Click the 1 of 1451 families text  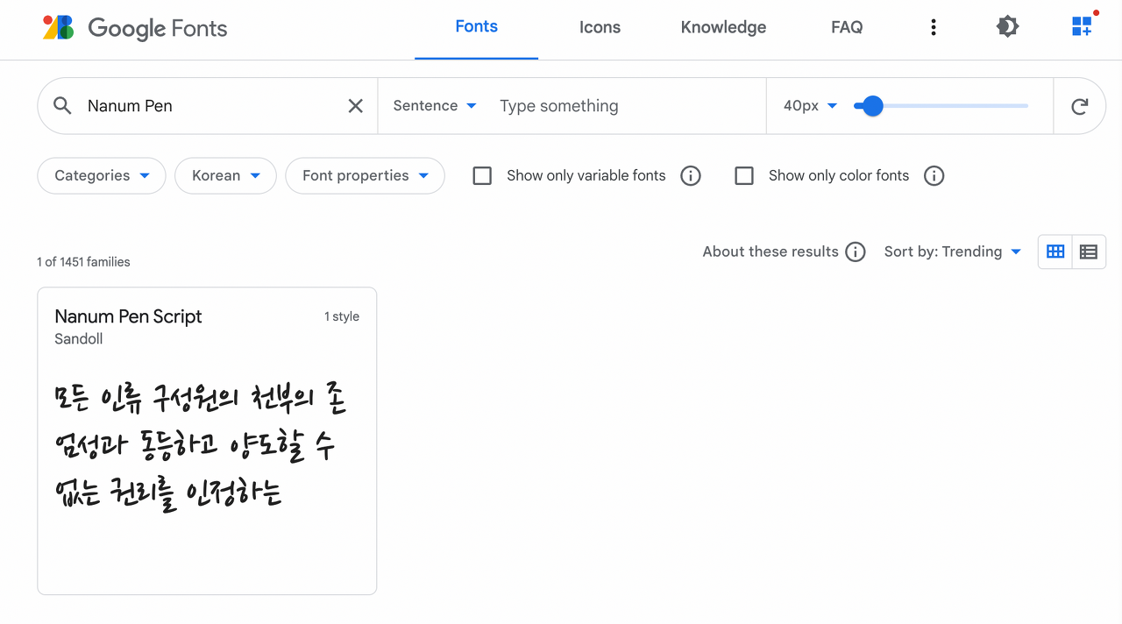83,262
